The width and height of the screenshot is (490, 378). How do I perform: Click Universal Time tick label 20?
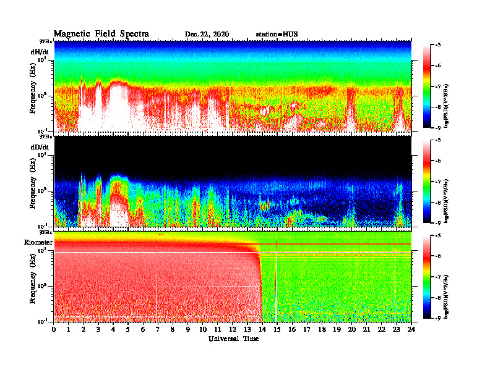click(352, 329)
